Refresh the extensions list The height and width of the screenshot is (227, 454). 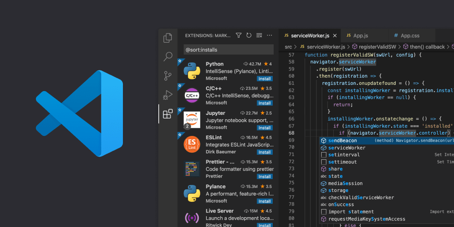point(249,35)
